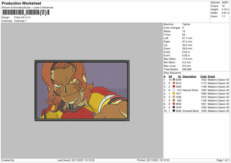Click the tan swatch for code 1070
The width and height of the screenshot is (231, 163).
[x=174, y=97]
